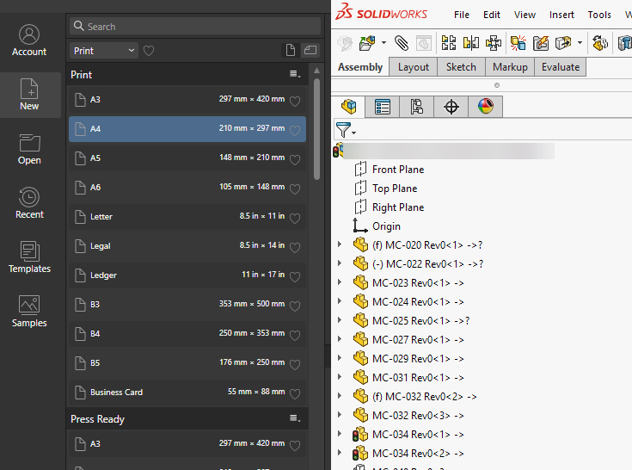Screen dimensions: 632x470
Task: Toggle favorites filter heart beside Print dropdown
Action: pyautogui.click(x=149, y=51)
